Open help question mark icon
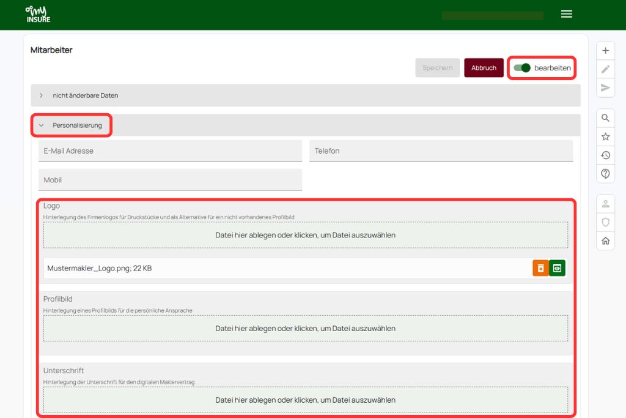Image resolution: width=626 pixels, height=418 pixels. point(605,174)
